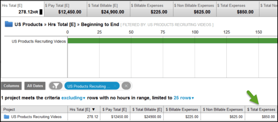Click the folder icon in the project row

coord(6,117)
